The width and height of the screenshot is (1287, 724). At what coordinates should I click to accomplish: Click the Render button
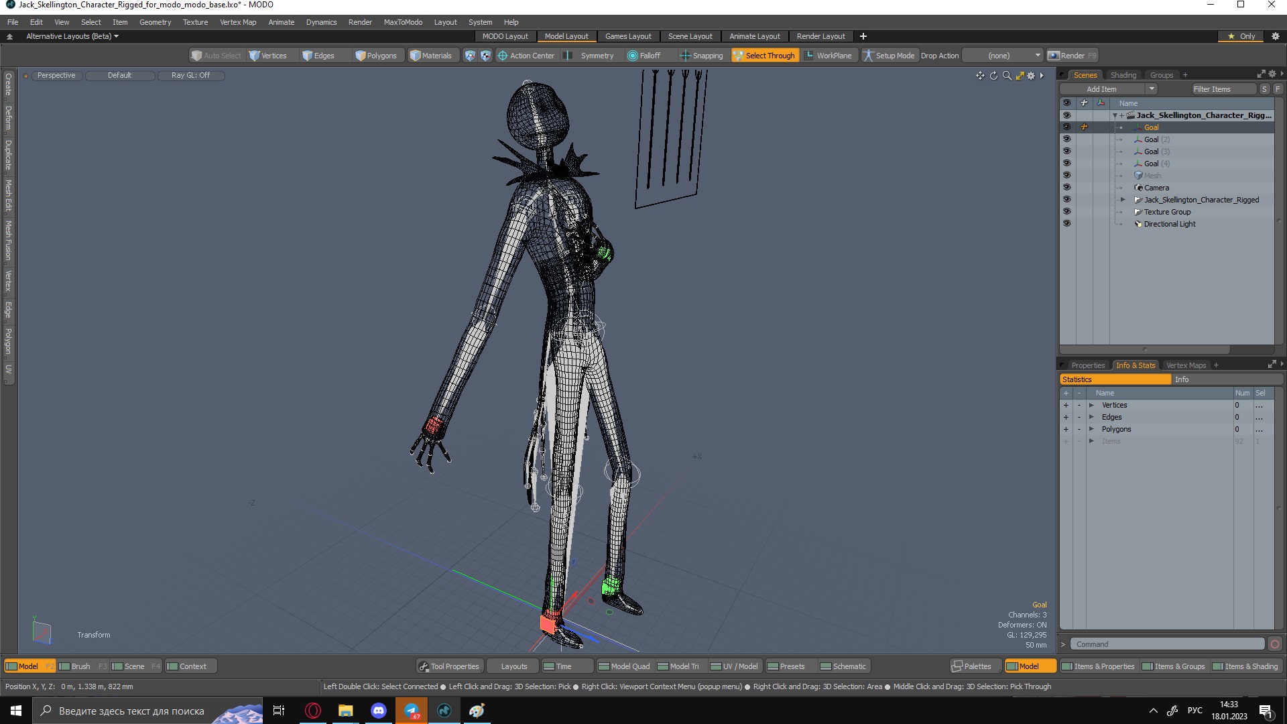pyautogui.click(x=1072, y=56)
